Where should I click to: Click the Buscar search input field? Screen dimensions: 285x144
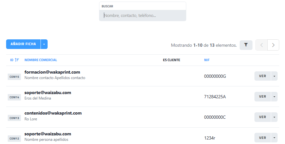[x=142, y=15]
